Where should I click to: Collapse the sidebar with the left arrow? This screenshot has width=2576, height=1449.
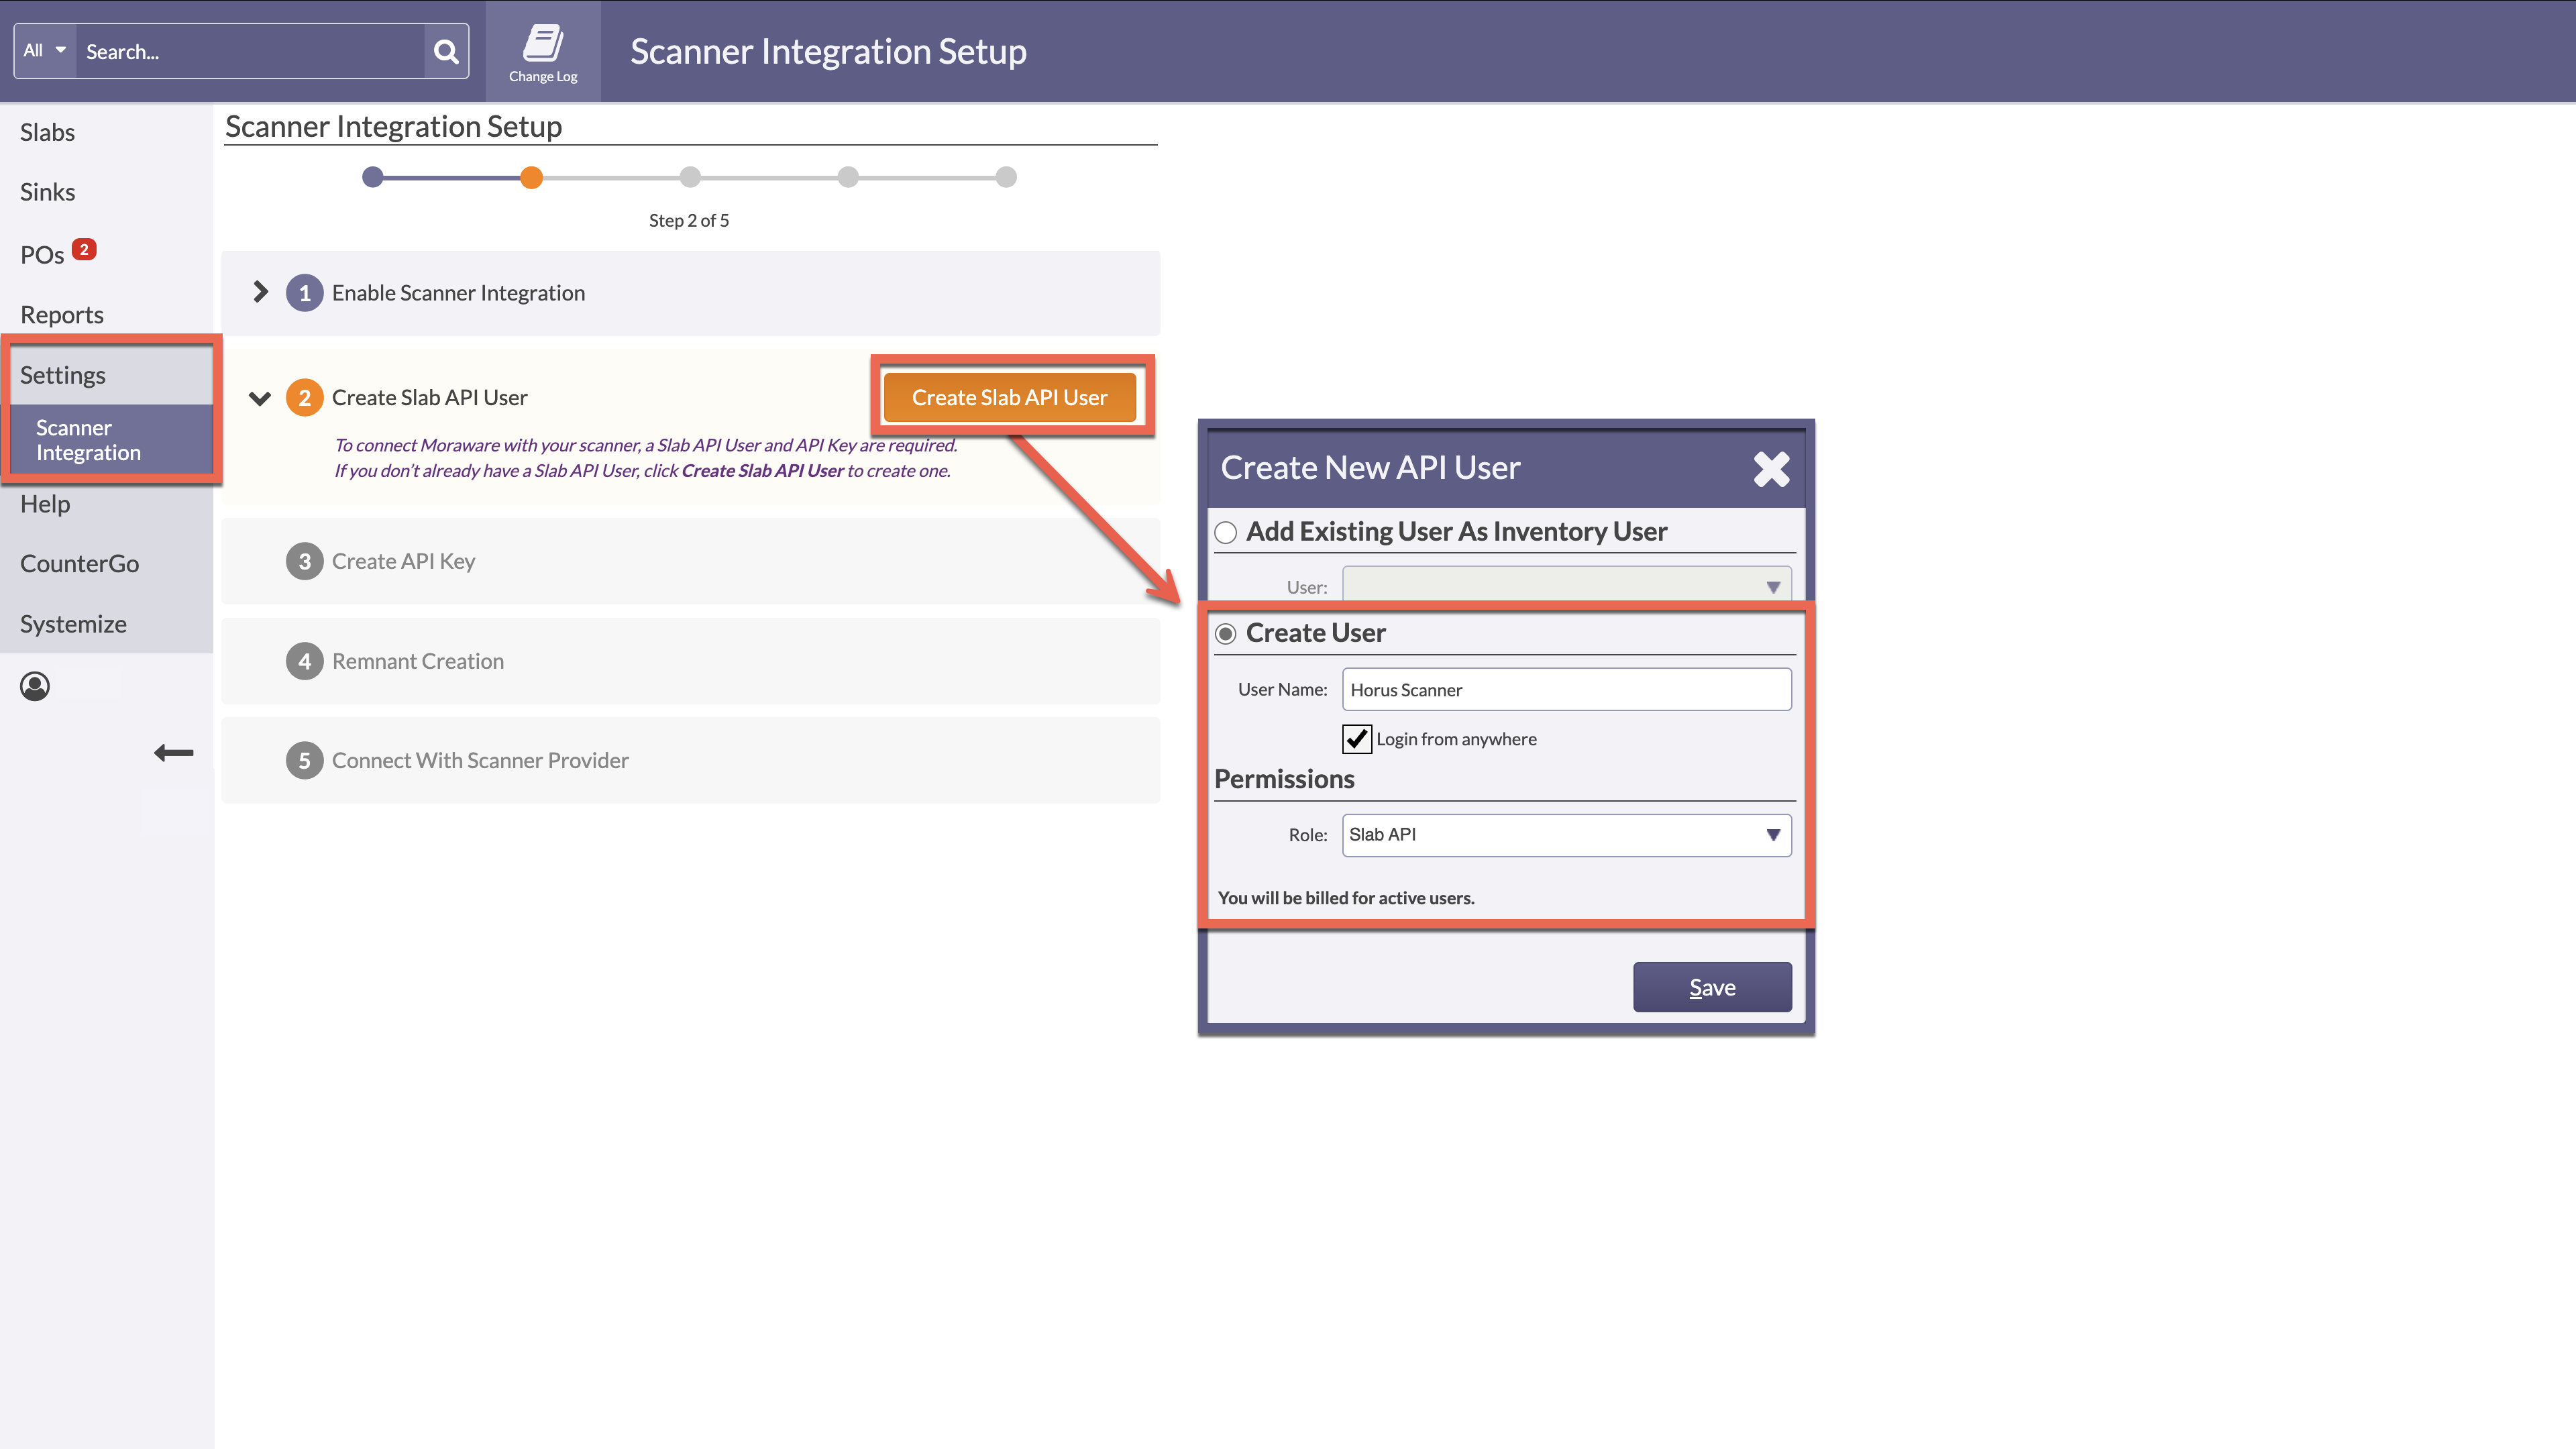point(174,753)
